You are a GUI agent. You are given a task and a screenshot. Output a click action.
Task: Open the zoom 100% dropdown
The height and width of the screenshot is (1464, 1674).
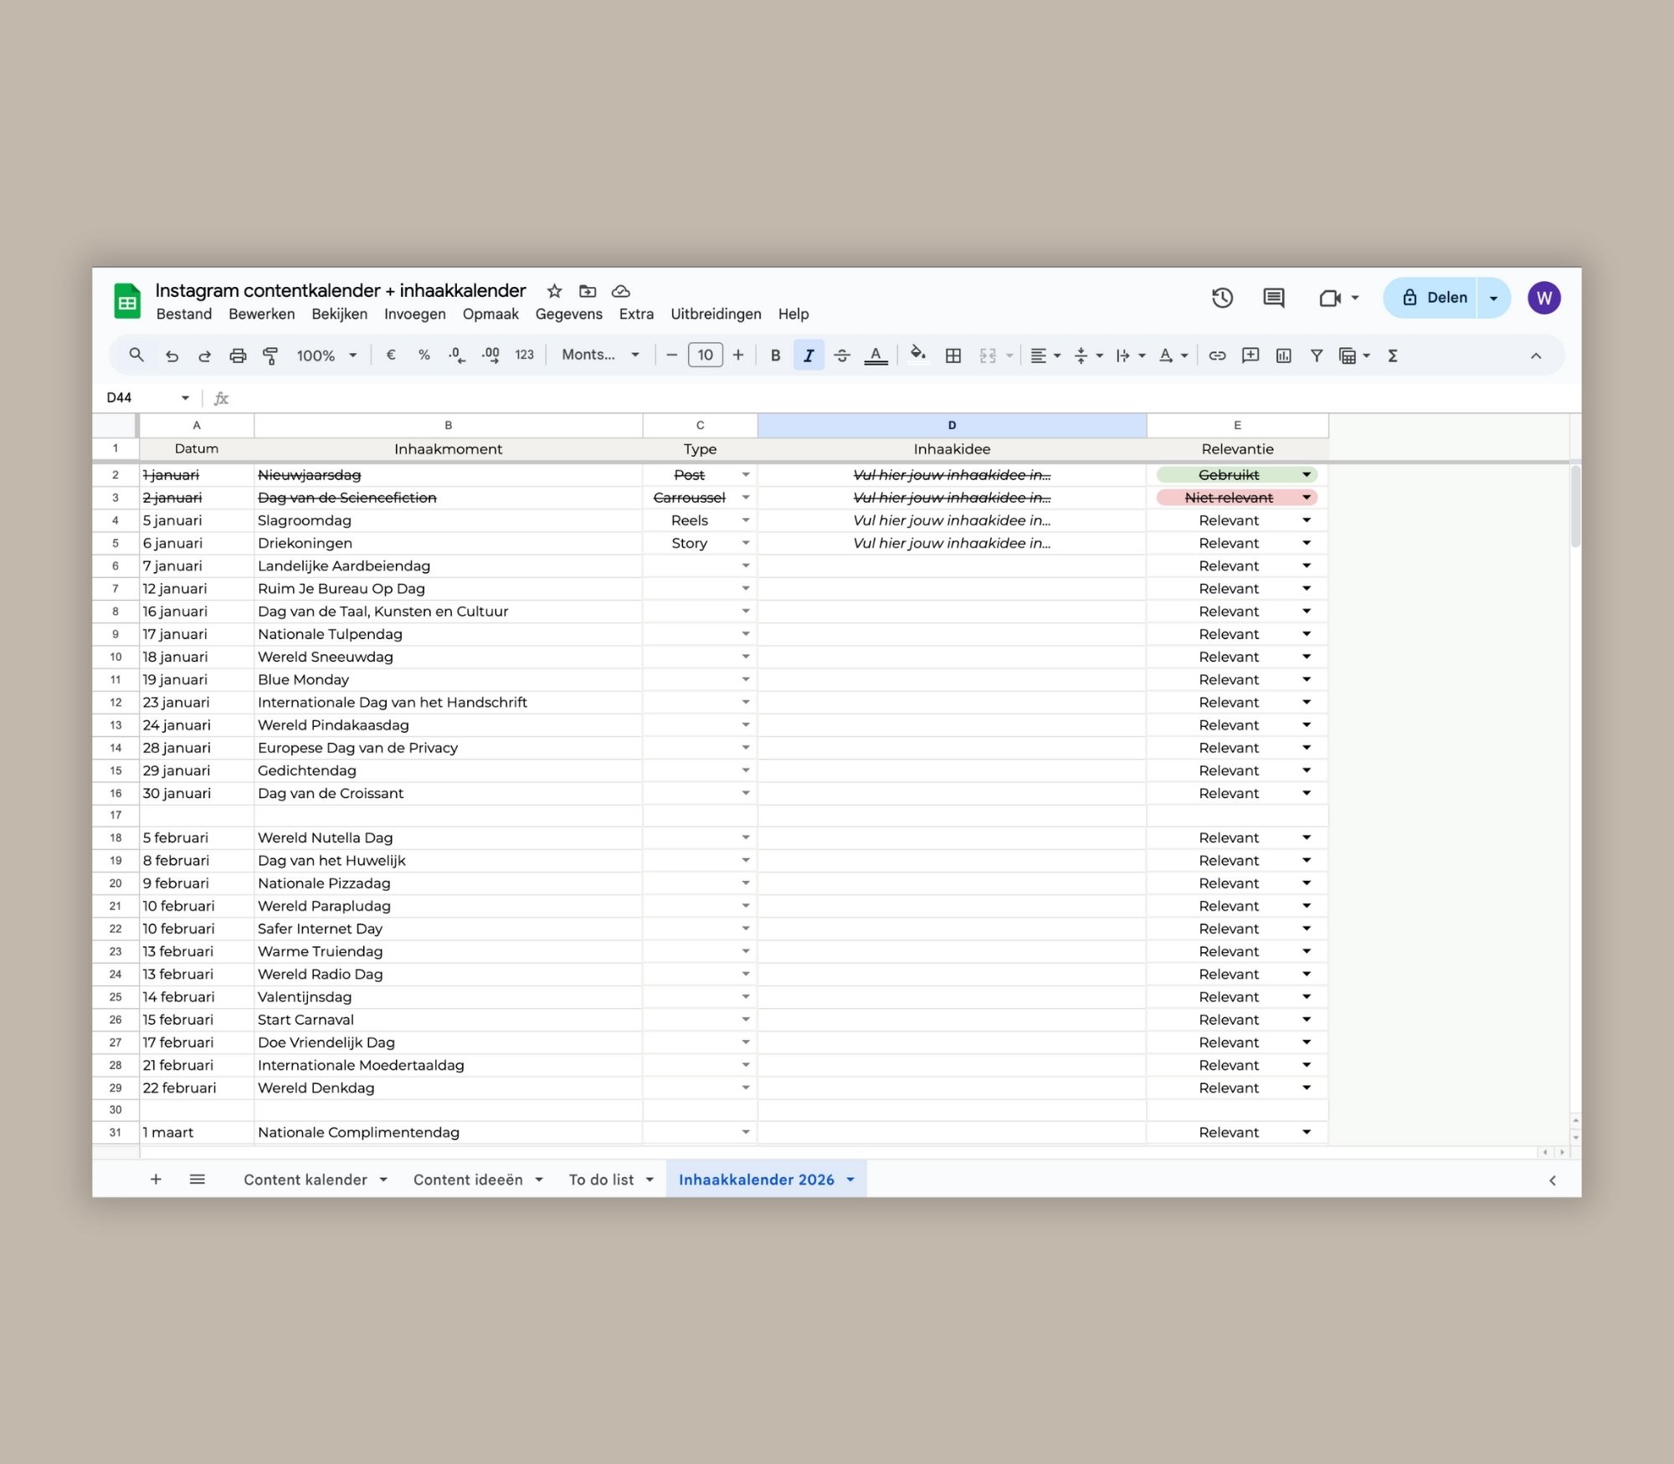tap(326, 356)
